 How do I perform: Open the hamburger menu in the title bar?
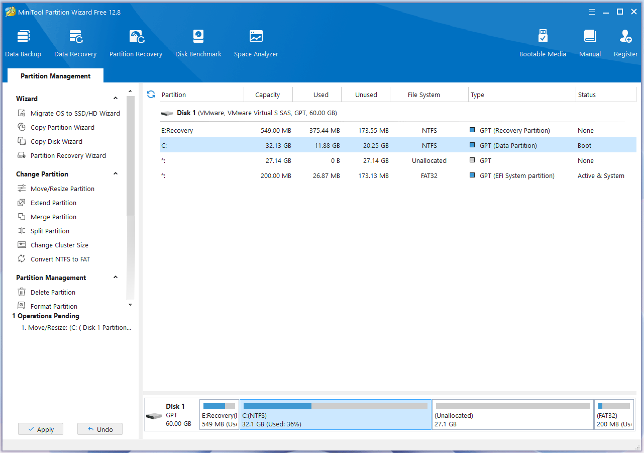pyautogui.click(x=592, y=12)
